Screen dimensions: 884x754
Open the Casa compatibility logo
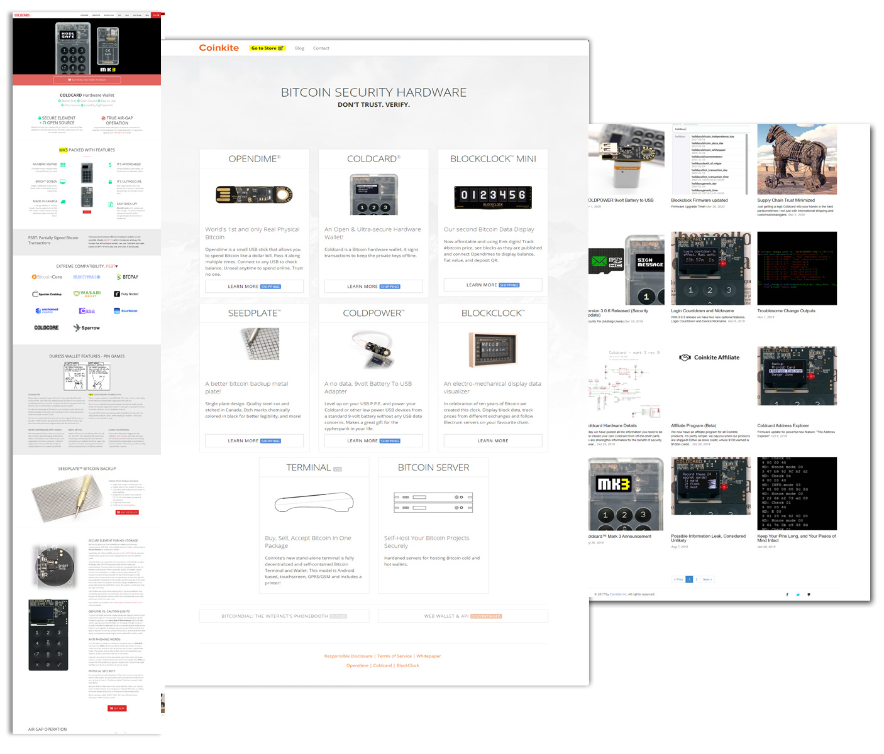[x=87, y=311]
